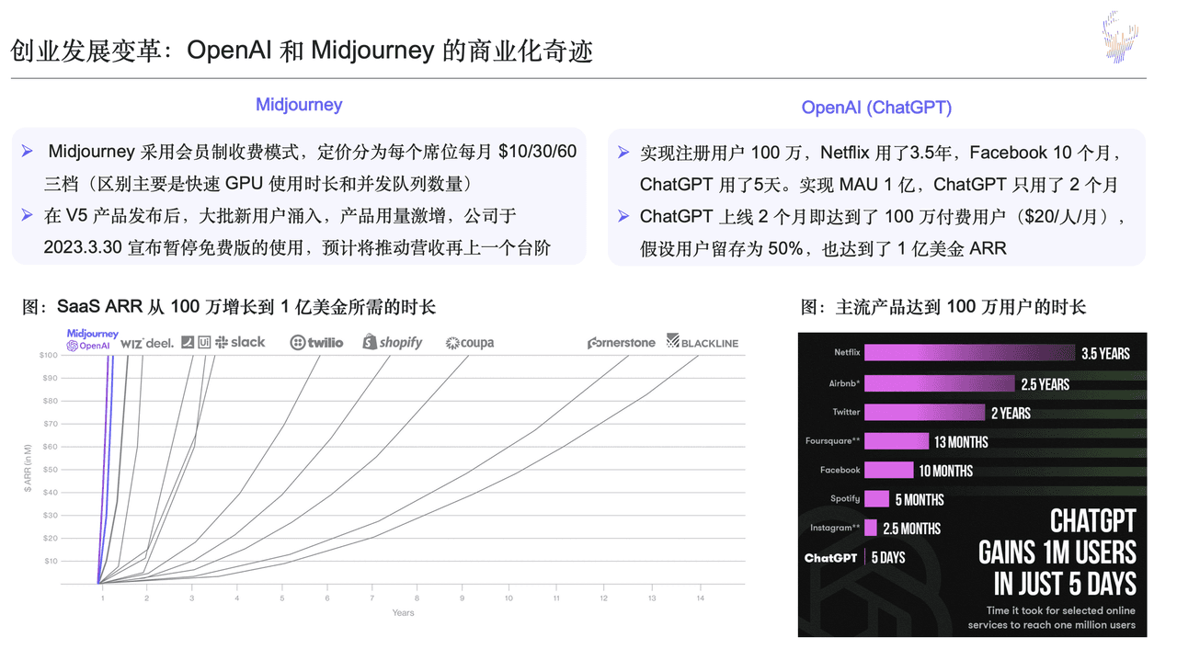This screenshot has width=1177, height=649.
Task: Click the 'Airbnb*' bar label
Action: pyautogui.click(x=844, y=383)
